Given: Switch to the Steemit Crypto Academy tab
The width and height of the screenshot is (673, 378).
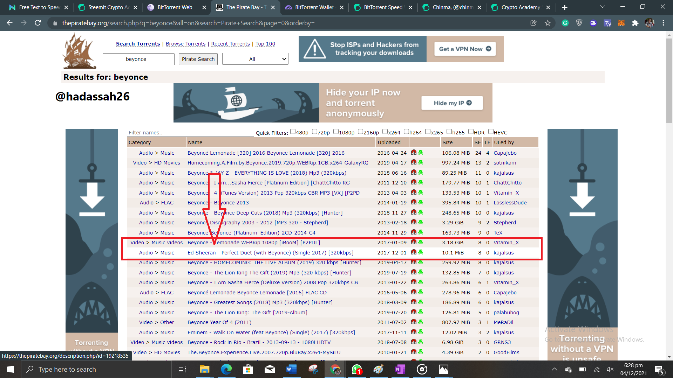Looking at the screenshot, I should (x=108, y=7).
